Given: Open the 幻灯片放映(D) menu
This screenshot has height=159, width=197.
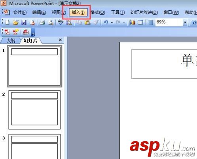Looking at the screenshot, I should tap(144, 12).
